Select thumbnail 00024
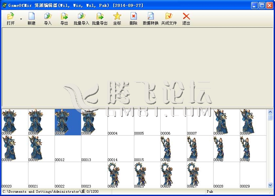The height and width of the screenshot is (196, 275). (121, 175)
